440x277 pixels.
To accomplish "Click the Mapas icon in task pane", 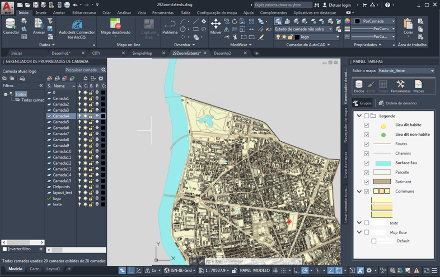I will click(x=418, y=85).
